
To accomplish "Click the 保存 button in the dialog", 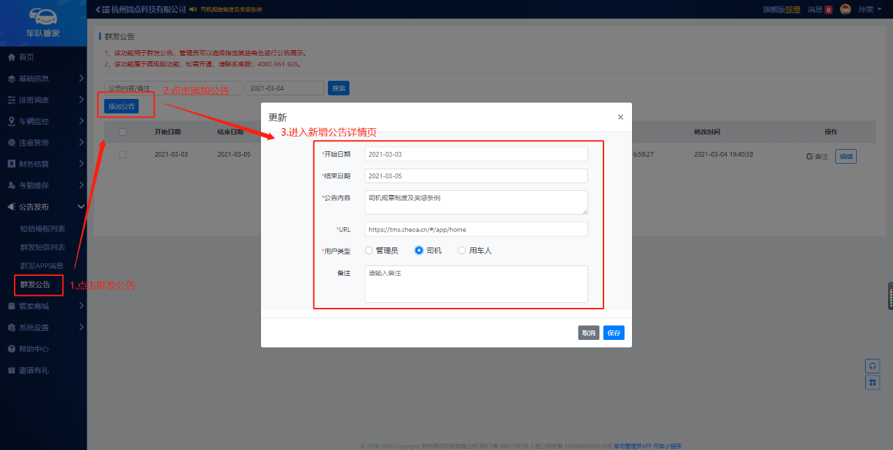I will pos(613,333).
